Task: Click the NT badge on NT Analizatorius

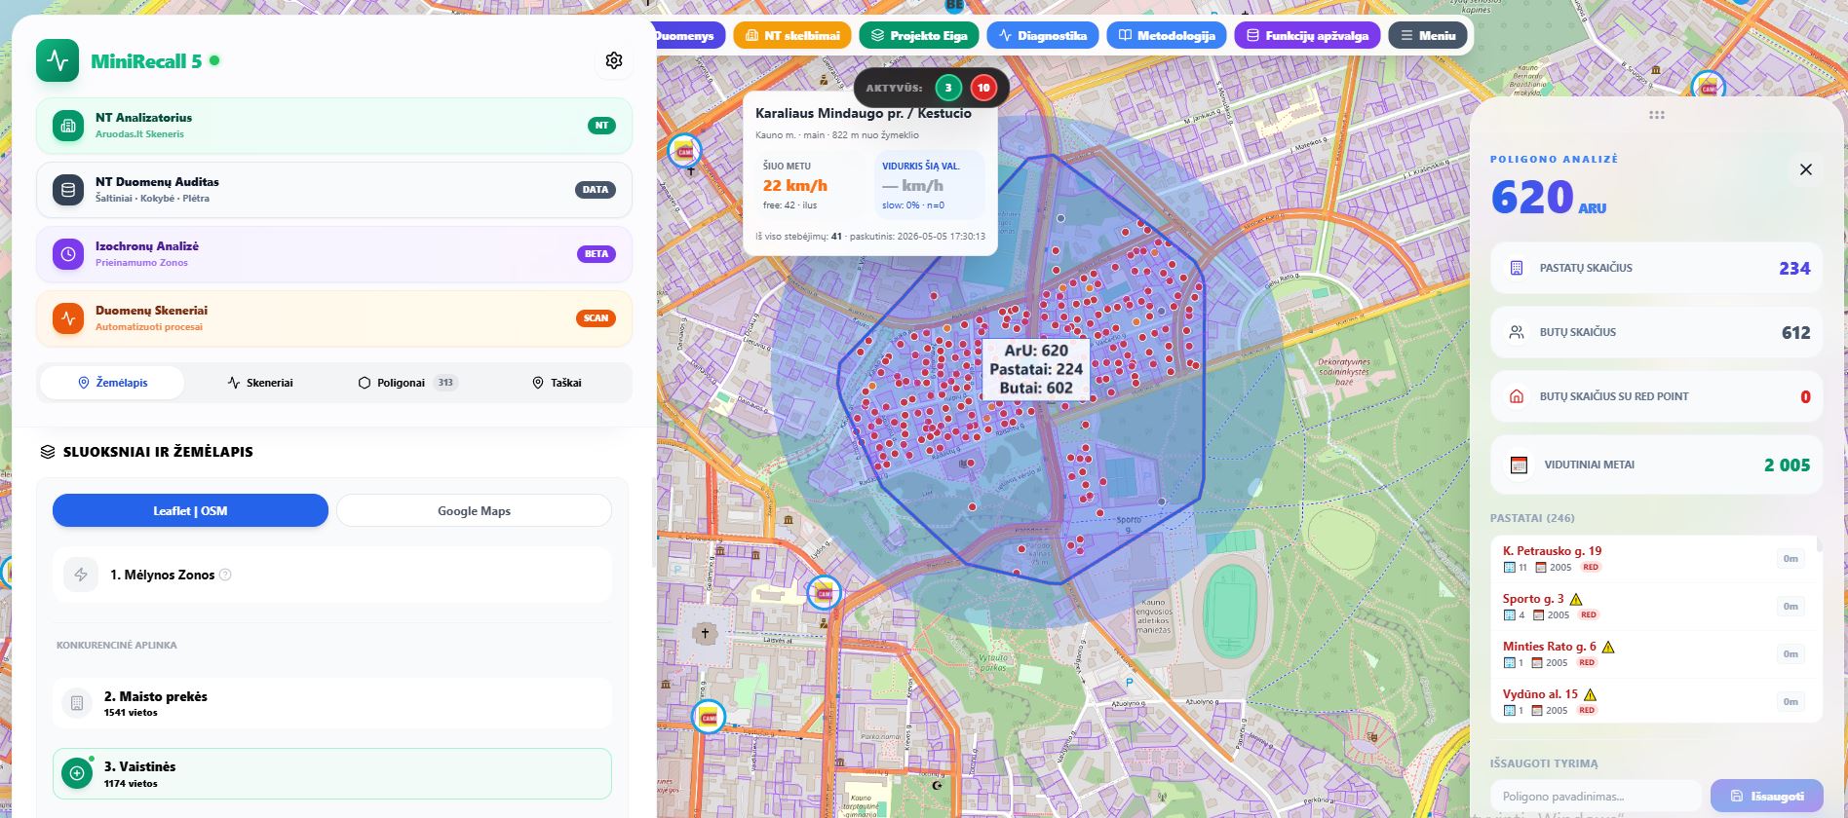Action: (601, 126)
